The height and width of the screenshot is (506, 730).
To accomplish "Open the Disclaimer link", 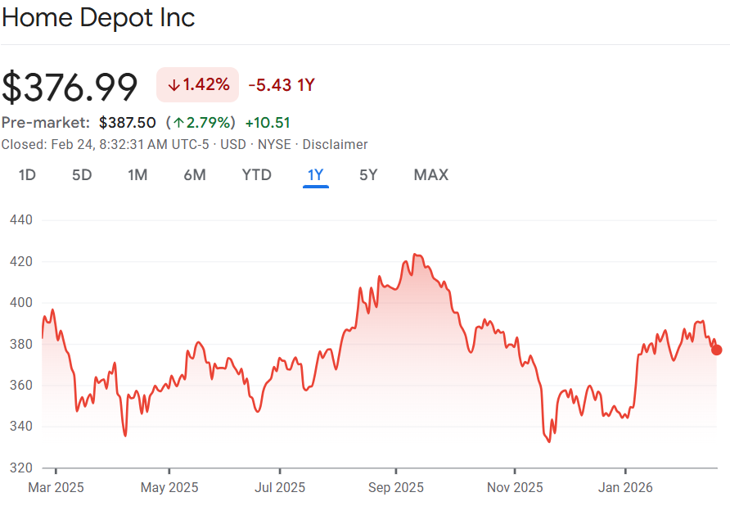I will pos(335,144).
